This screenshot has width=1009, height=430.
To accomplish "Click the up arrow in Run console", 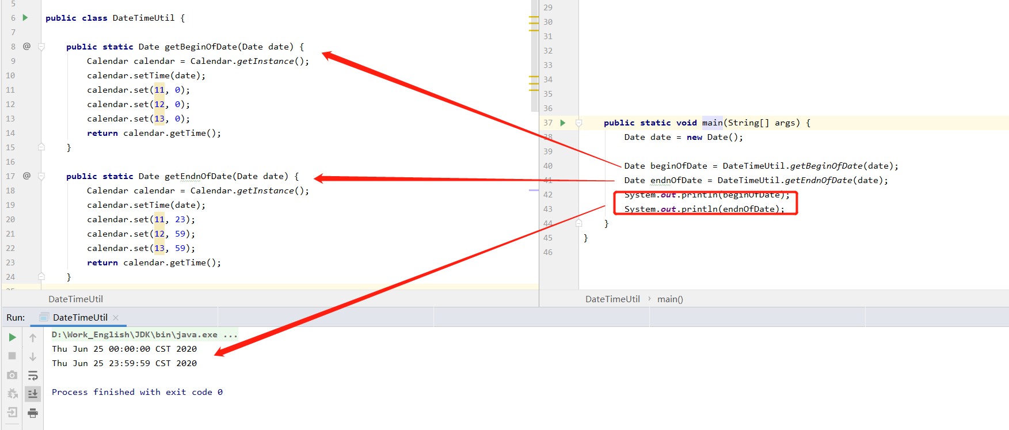I will click(x=33, y=338).
